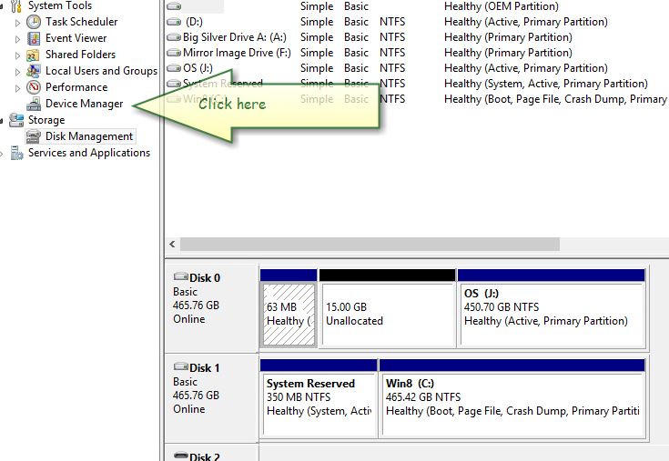Select the System Tools label
This screenshot has width=669, height=461.
(60, 6)
